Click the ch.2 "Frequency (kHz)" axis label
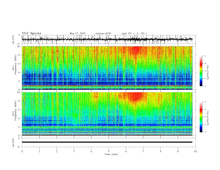 click(16, 111)
